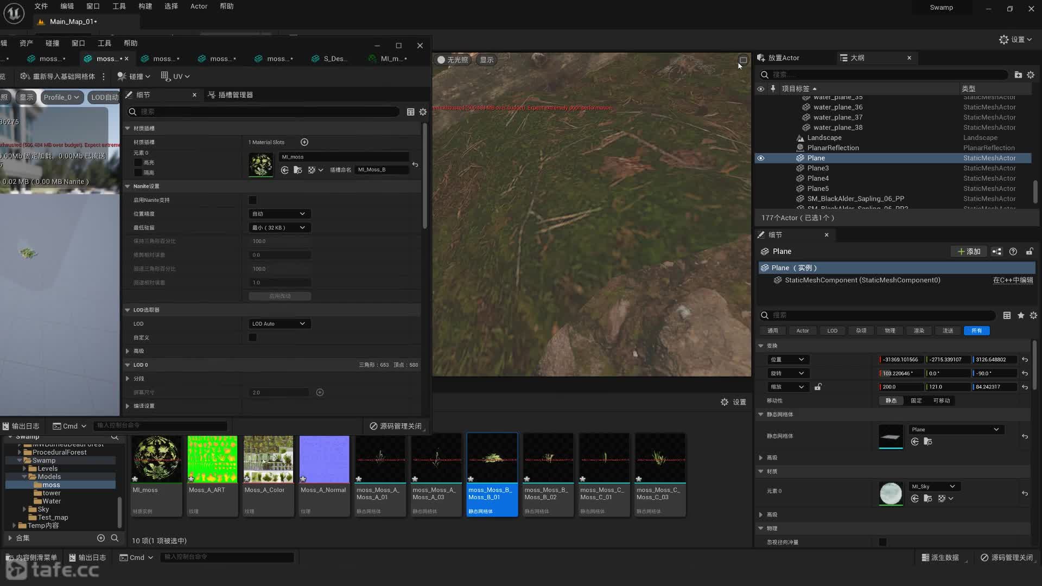Click the green Add component button

[969, 252]
